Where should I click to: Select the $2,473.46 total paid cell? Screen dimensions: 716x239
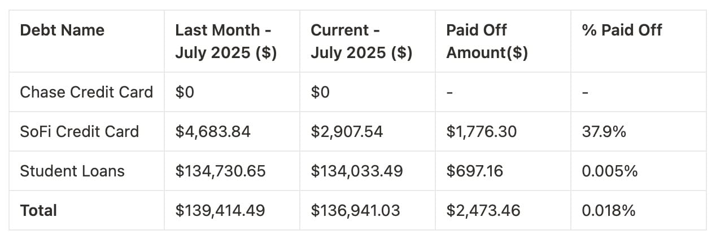point(483,210)
